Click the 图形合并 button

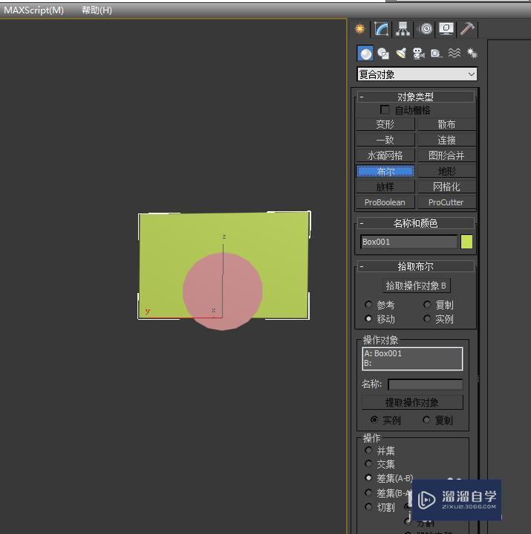[x=446, y=155]
